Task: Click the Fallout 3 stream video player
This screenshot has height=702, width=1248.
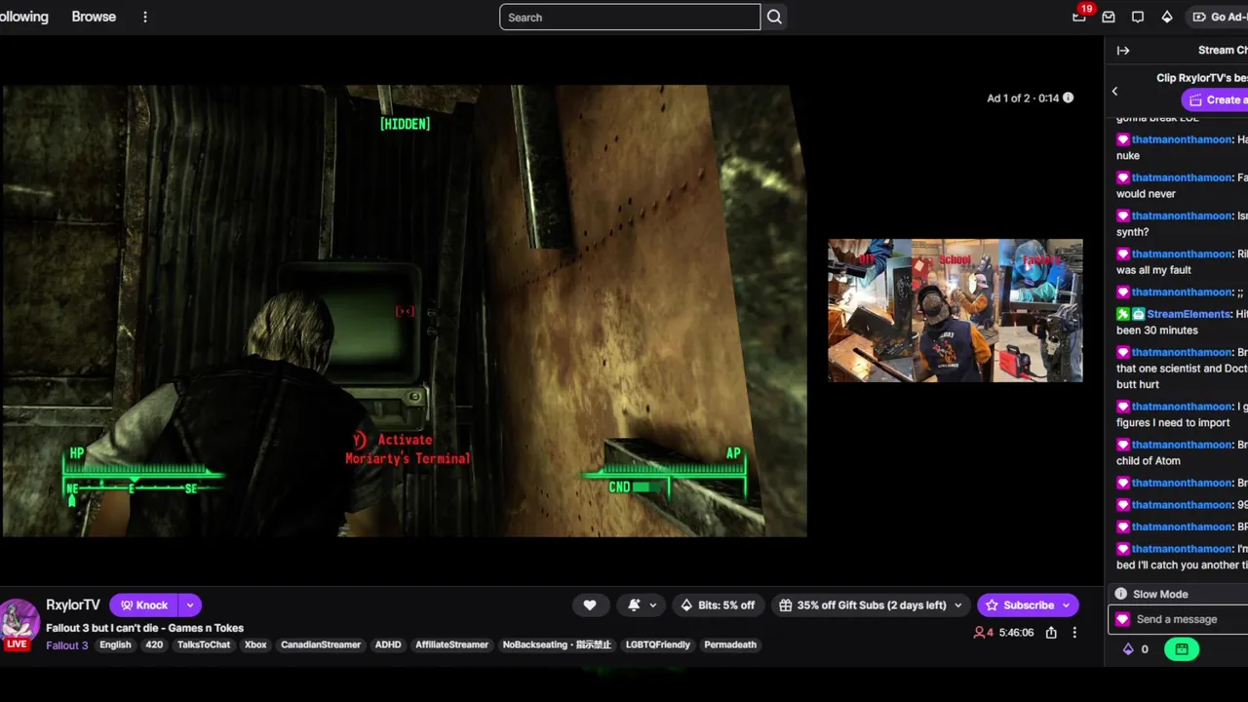Action: [405, 310]
